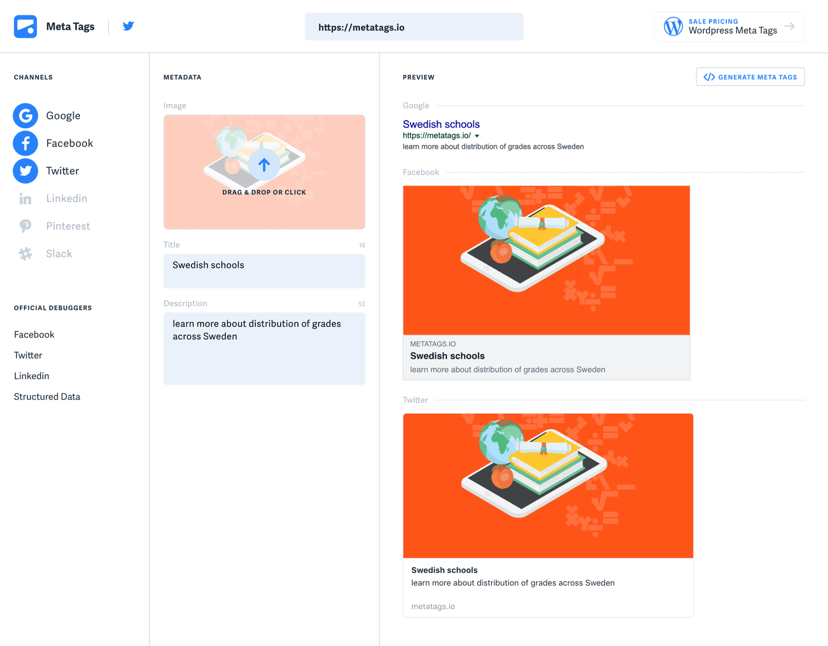The width and height of the screenshot is (828, 646).
Task: Click the upload arrow icon on image
Action: pyautogui.click(x=264, y=165)
